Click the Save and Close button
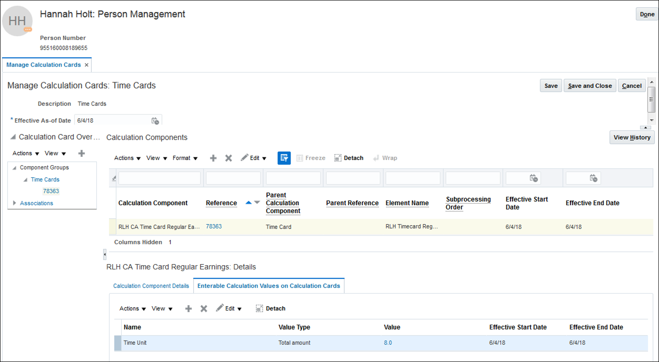 point(590,86)
